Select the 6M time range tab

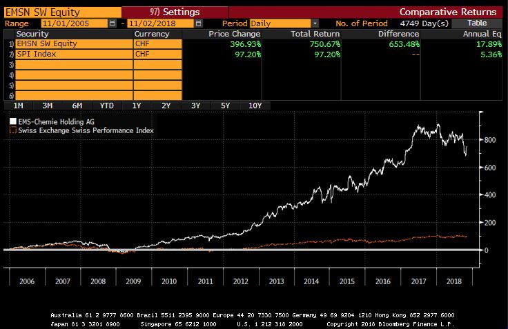click(x=77, y=106)
